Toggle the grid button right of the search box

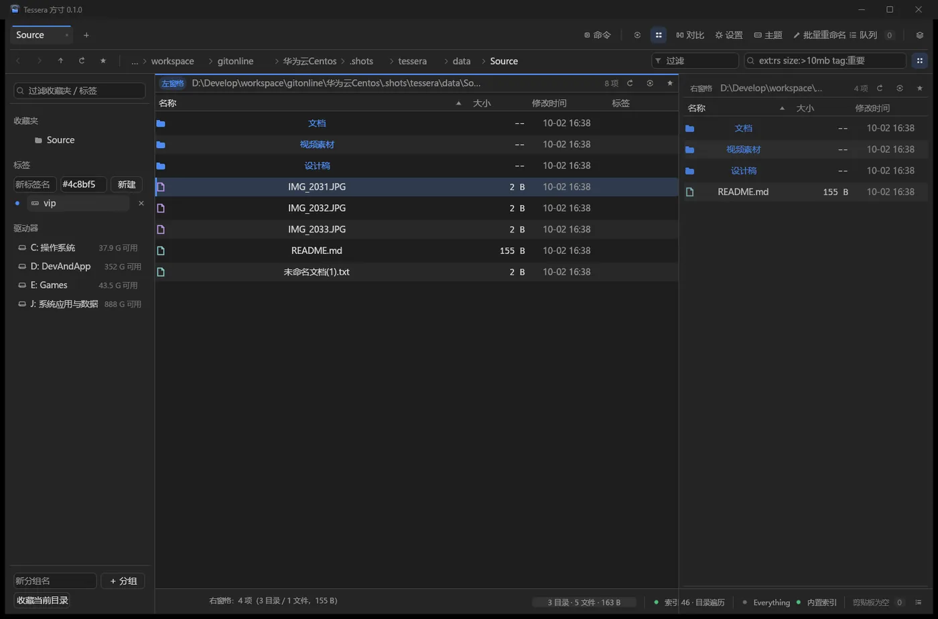[x=919, y=60]
